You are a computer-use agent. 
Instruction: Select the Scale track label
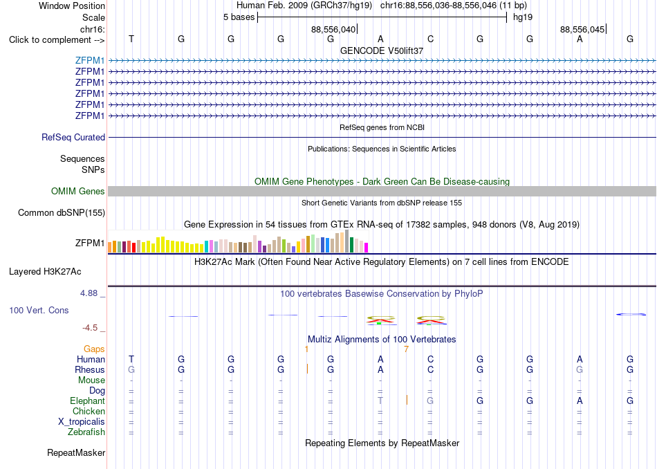coord(93,17)
